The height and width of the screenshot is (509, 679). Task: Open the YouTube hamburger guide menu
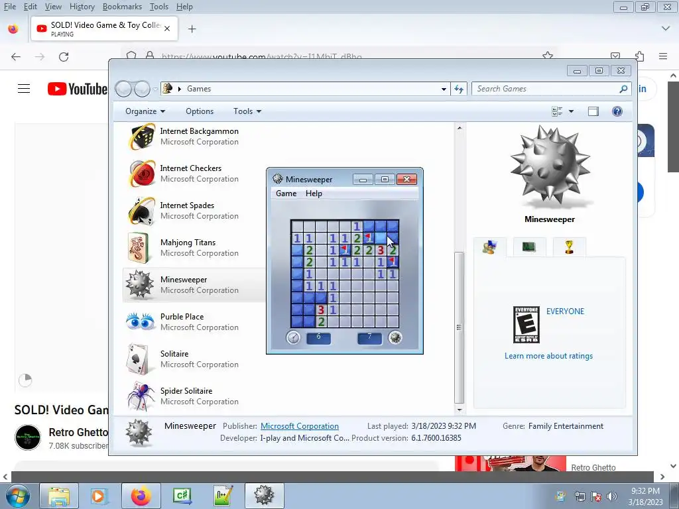tap(24, 89)
